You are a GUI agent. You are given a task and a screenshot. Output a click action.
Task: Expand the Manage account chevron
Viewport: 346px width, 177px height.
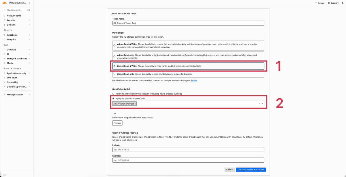pyautogui.click(x=29, y=95)
